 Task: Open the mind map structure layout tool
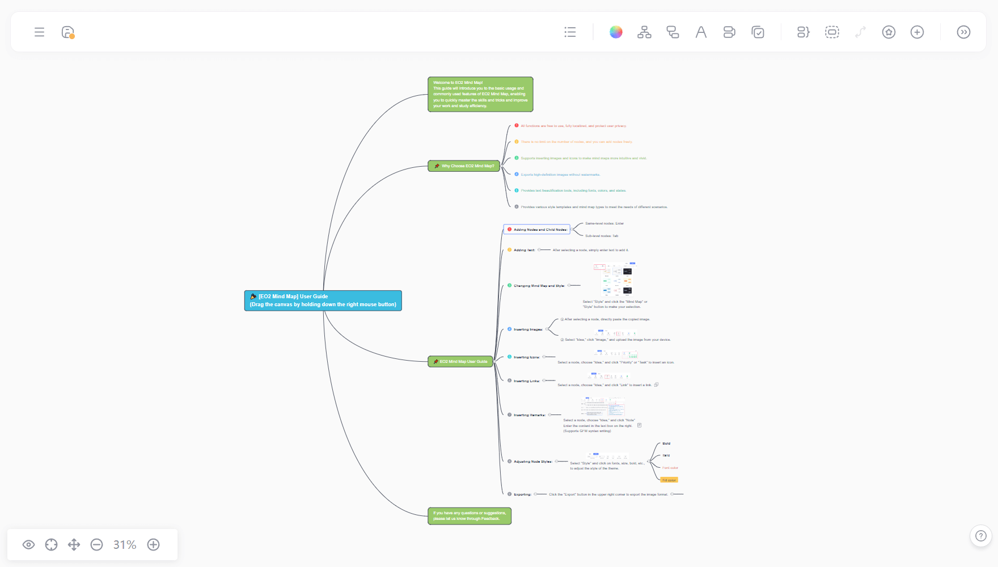(x=644, y=32)
